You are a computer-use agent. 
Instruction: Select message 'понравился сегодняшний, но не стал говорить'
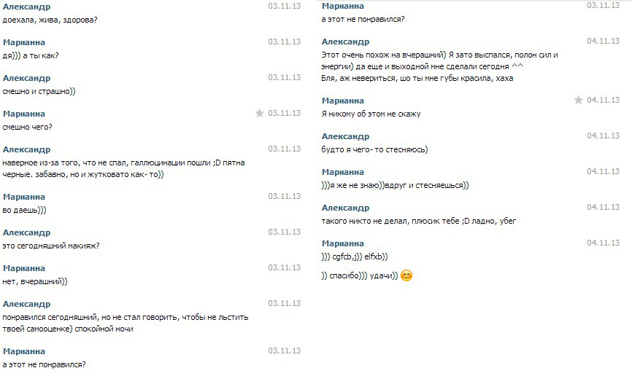click(x=126, y=323)
